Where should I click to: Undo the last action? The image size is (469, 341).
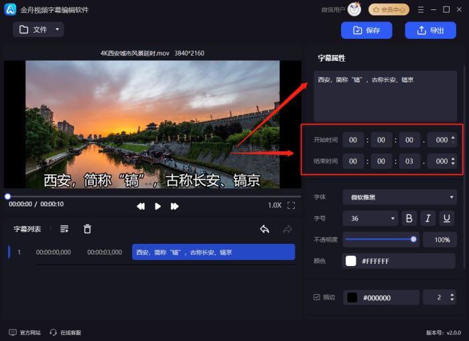265,229
